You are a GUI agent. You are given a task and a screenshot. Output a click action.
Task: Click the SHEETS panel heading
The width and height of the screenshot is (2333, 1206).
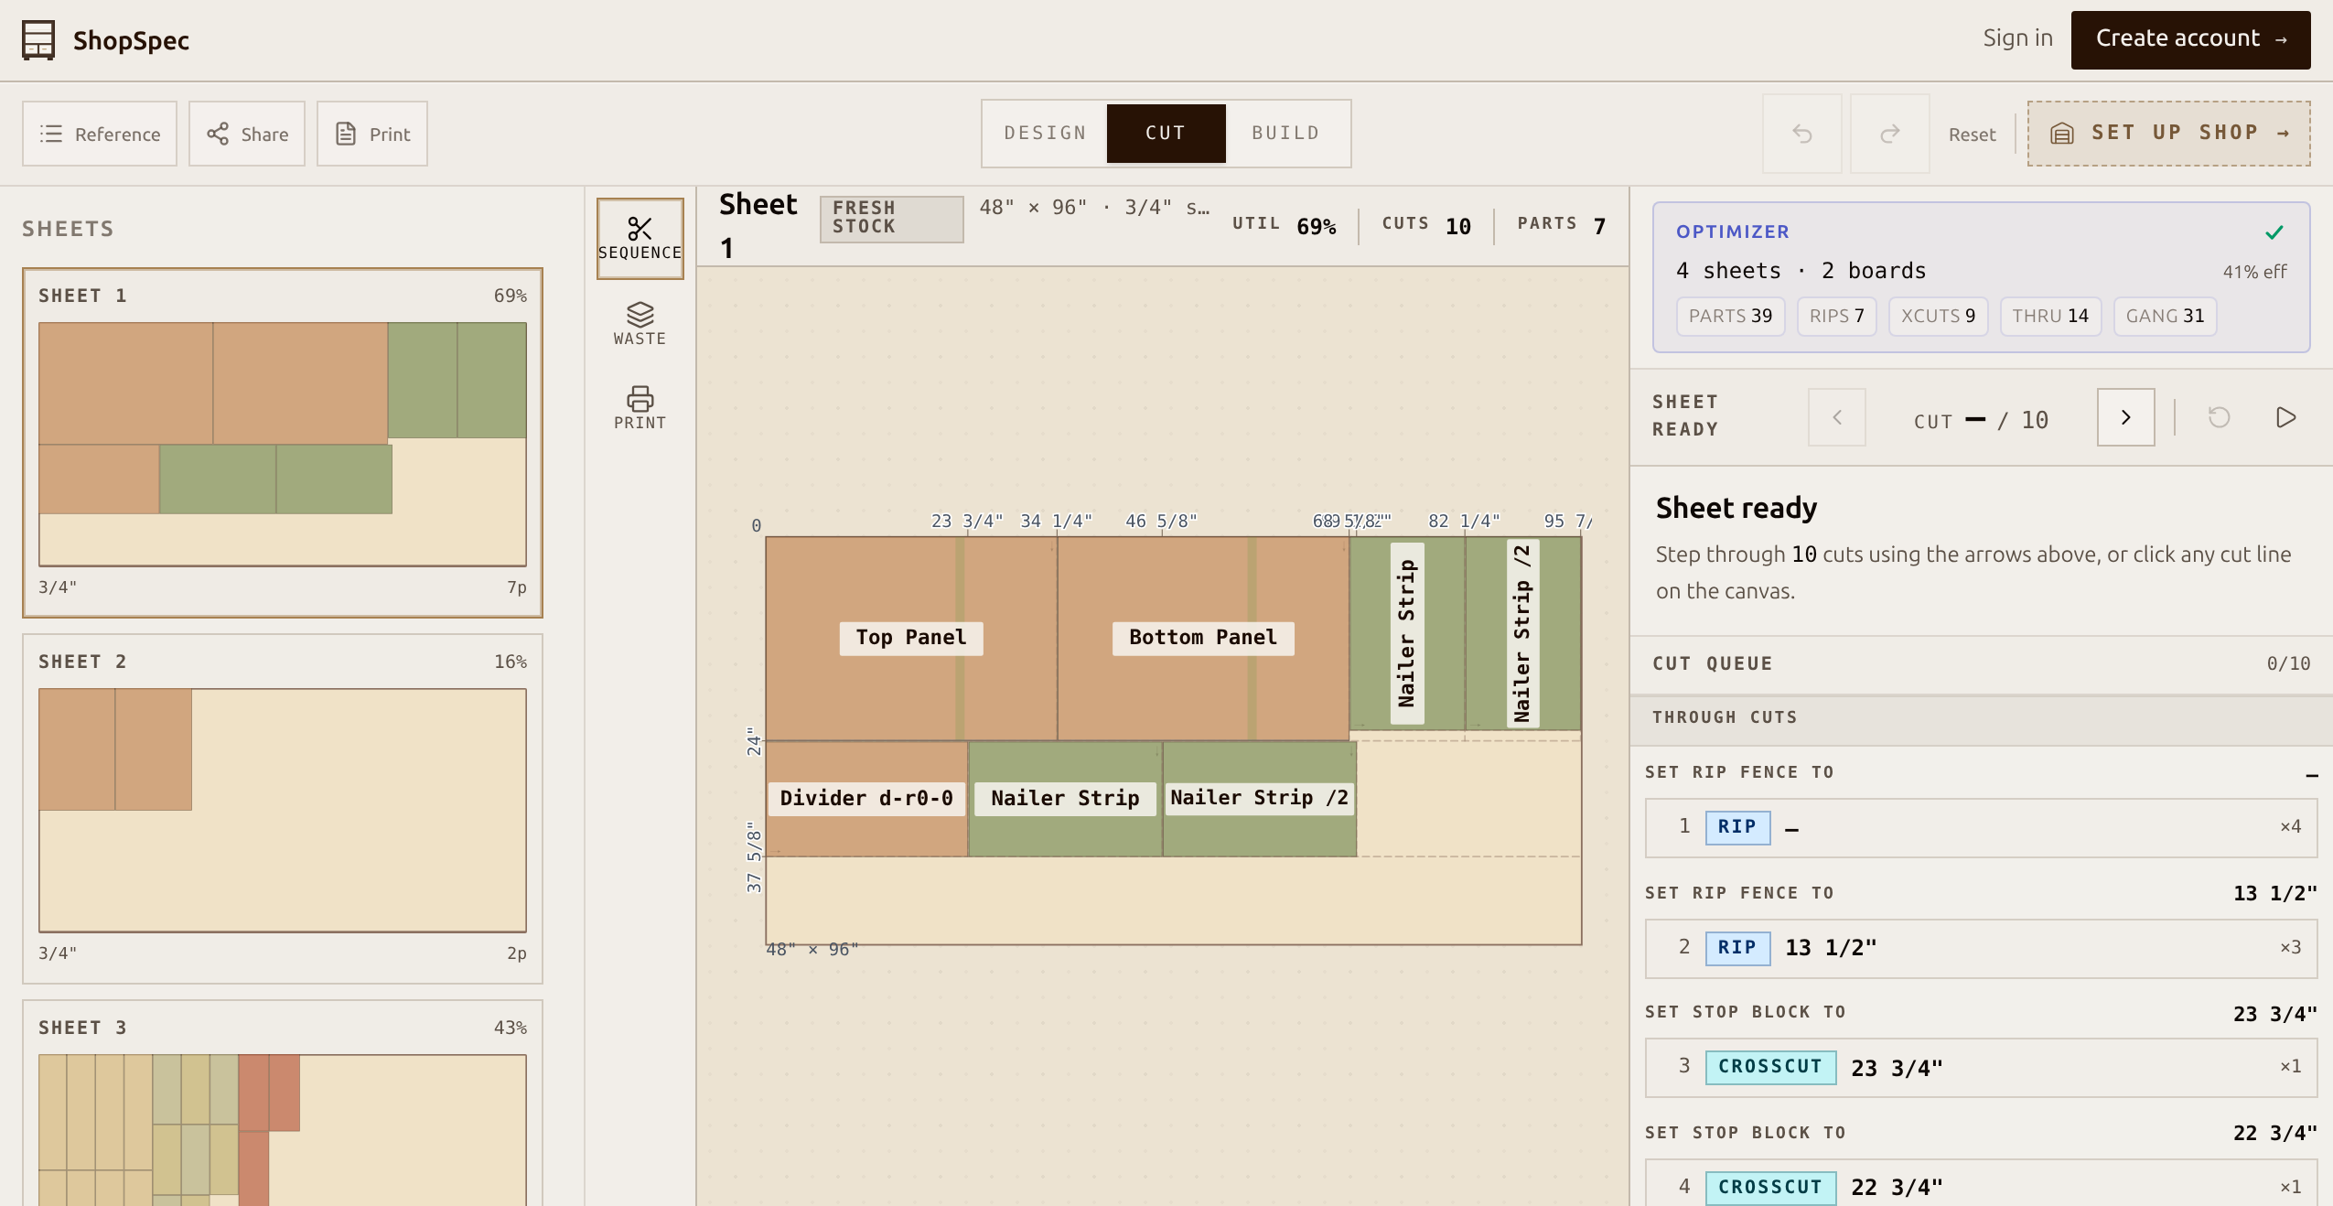(x=69, y=229)
